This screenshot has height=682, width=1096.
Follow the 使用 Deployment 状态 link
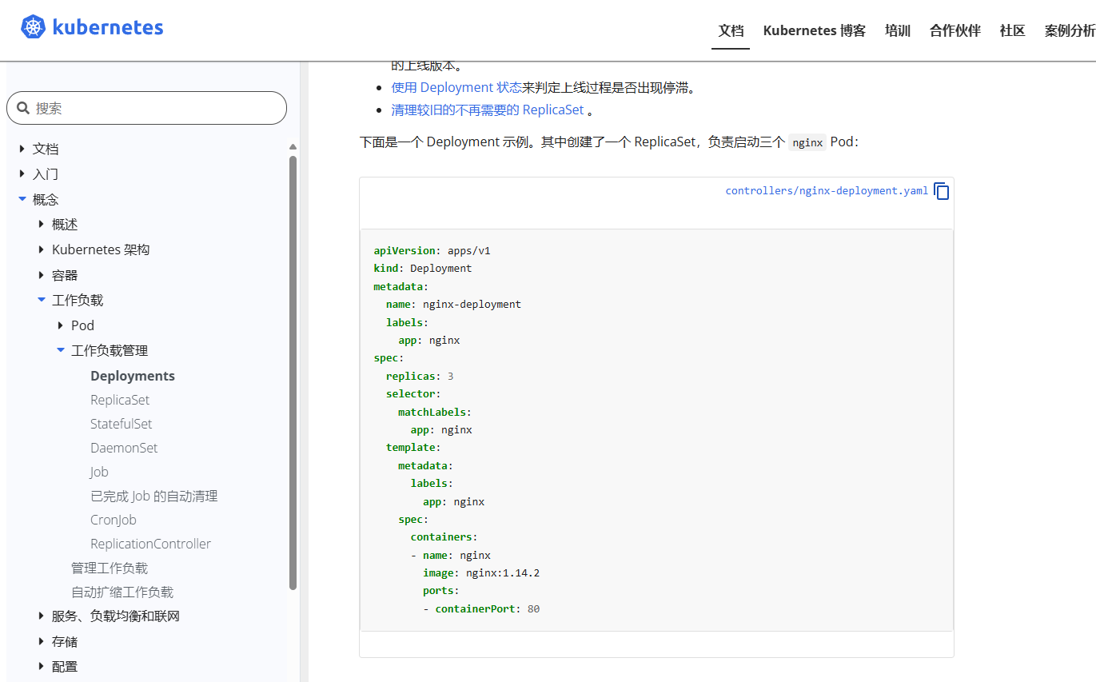coord(456,87)
